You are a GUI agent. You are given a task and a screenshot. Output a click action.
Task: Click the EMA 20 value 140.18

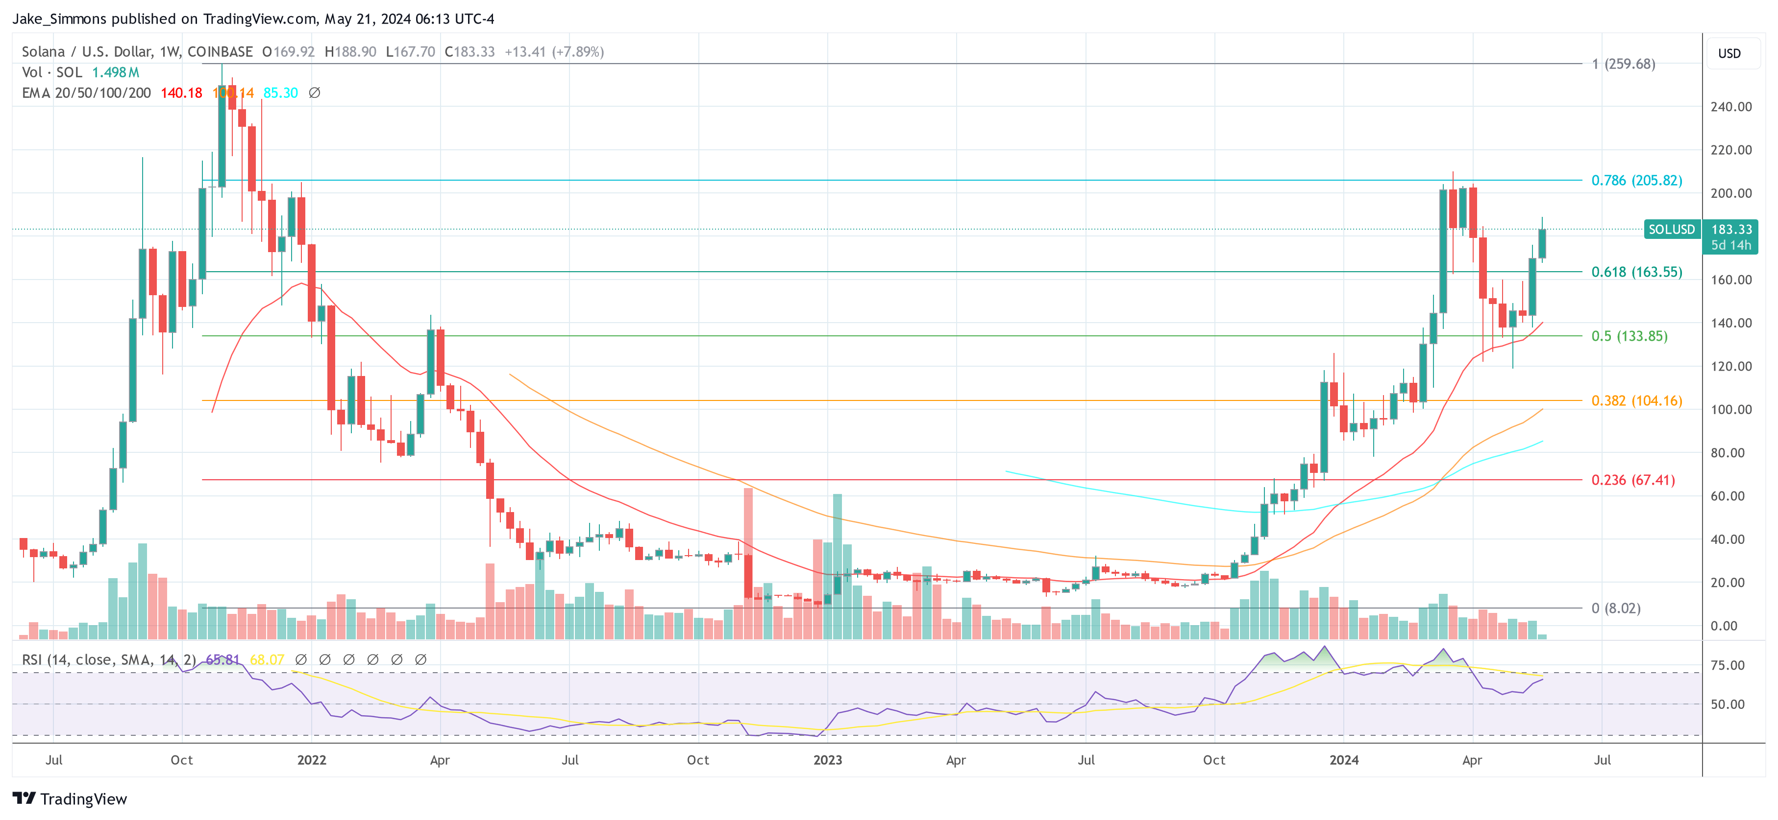[x=181, y=93]
